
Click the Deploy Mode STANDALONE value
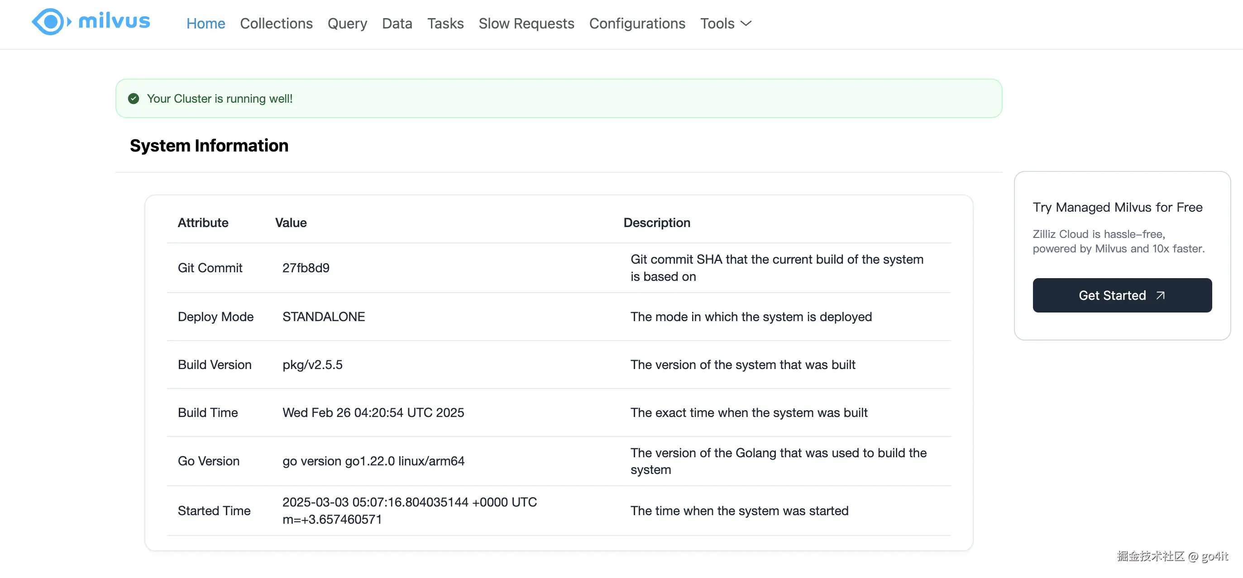(323, 317)
